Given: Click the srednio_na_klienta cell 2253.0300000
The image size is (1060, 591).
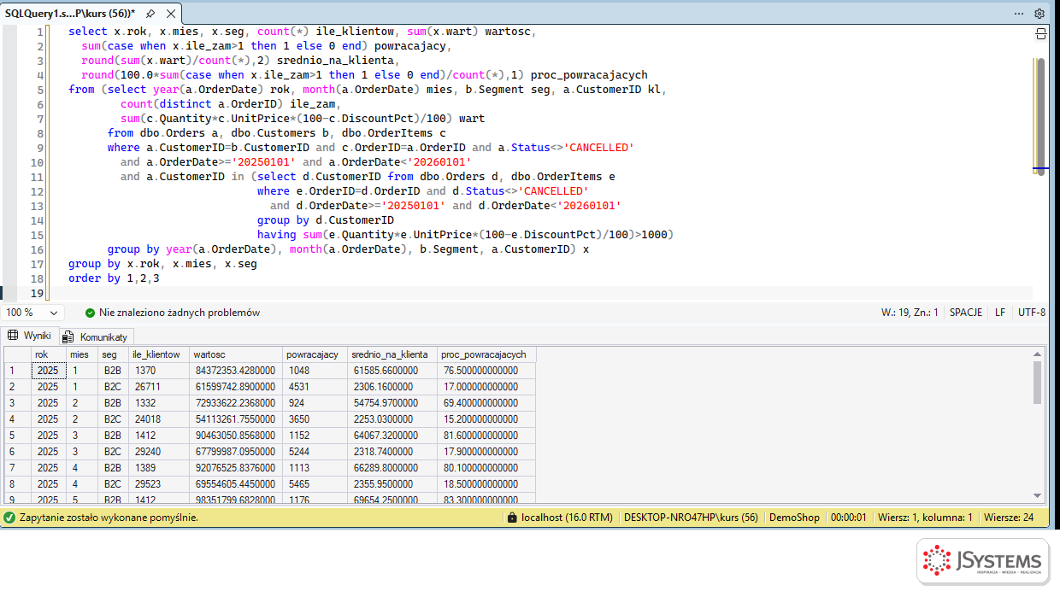Looking at the screenshot, I should [393, 419].
